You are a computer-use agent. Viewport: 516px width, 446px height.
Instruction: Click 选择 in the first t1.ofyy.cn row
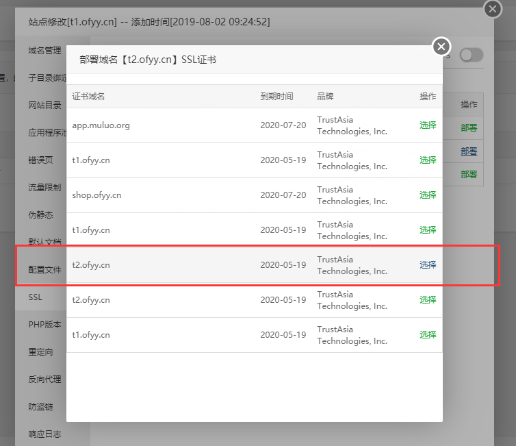[428, 160]
